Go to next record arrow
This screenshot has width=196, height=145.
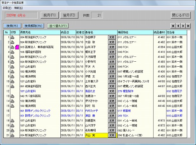[183, 26]
